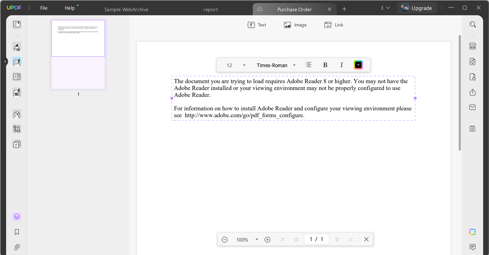Run OCR on the document
This screenshot has height=255, width=489.
pyautogui.click(x=473, y=46)
